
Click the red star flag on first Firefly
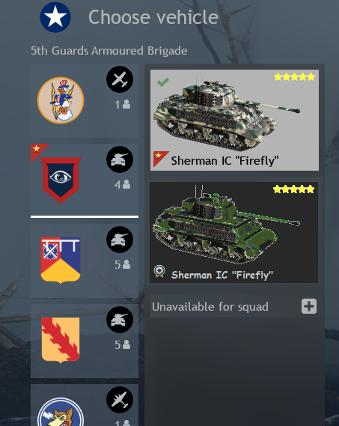(x=161, y=159)
